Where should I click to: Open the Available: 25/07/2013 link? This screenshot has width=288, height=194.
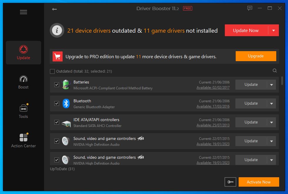click(x=213, y=125)
